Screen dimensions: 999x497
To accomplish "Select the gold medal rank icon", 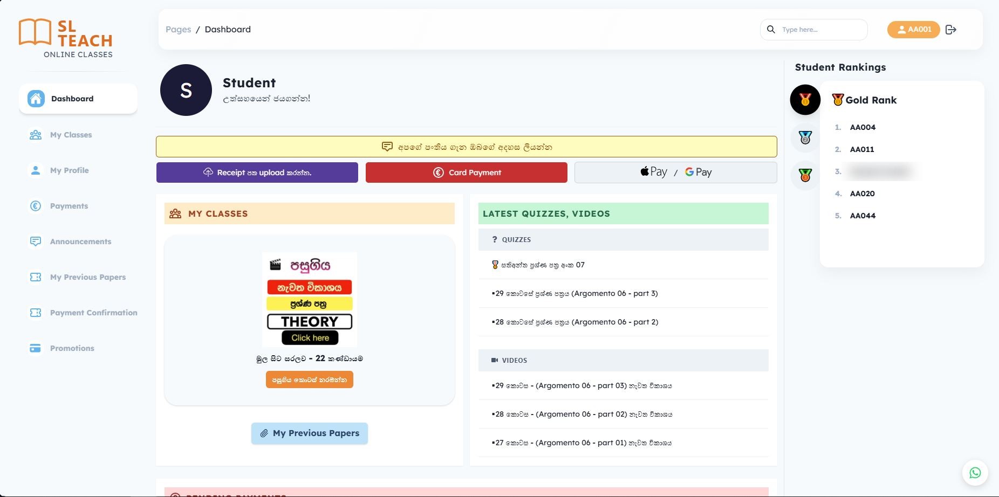I will tap(805, 100).
